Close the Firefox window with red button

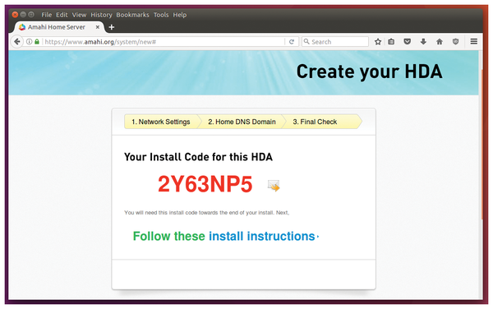[x=15, y=15]
